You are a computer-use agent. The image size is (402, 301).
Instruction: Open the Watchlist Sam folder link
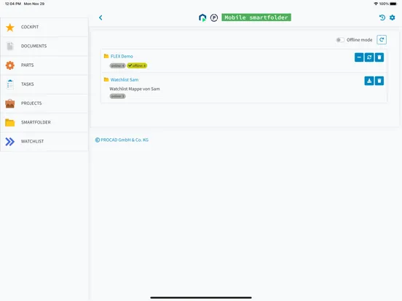click(125, 80)
